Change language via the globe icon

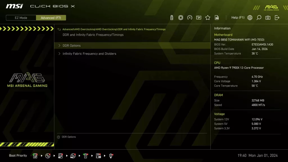250,18
